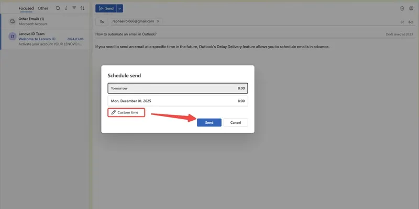Click the 2024-03-08 date text
The width and height of the screenshot is (419, 209).
tap(75, 39)
